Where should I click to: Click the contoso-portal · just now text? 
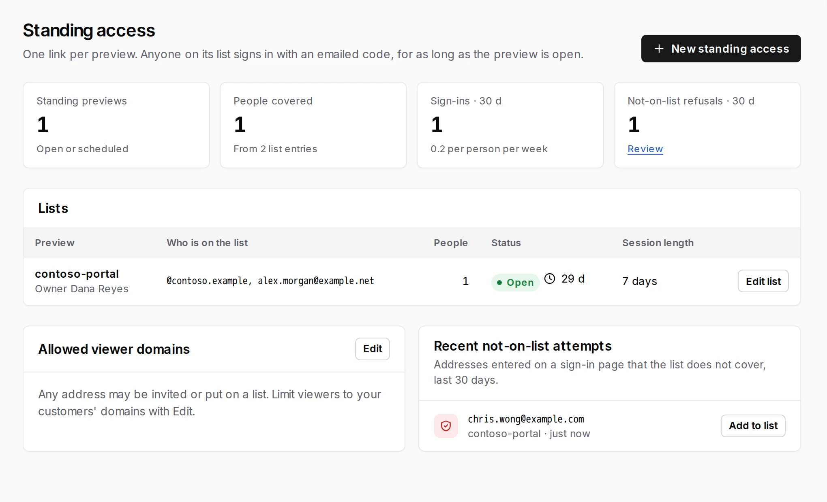pyautogui.click(x=529, y=434)
